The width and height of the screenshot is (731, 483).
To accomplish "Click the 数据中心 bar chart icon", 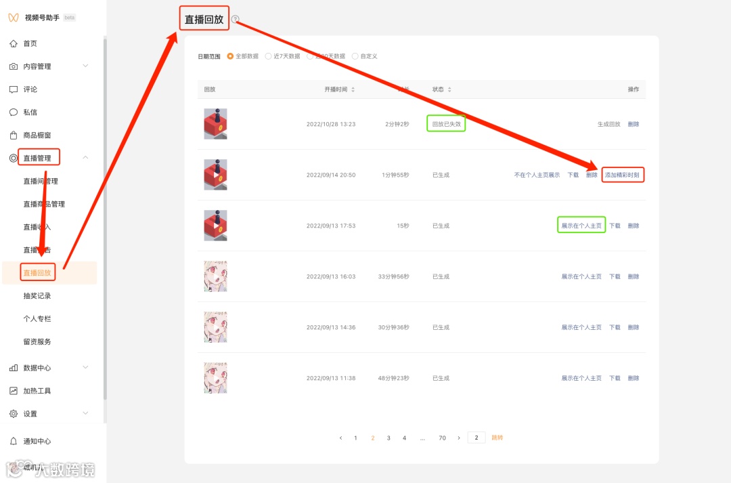I will click(x=14, y=368).
